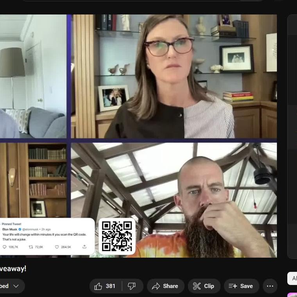
Task: Click the reply bubble icon in pinned tweet
Action: point(5,247)
